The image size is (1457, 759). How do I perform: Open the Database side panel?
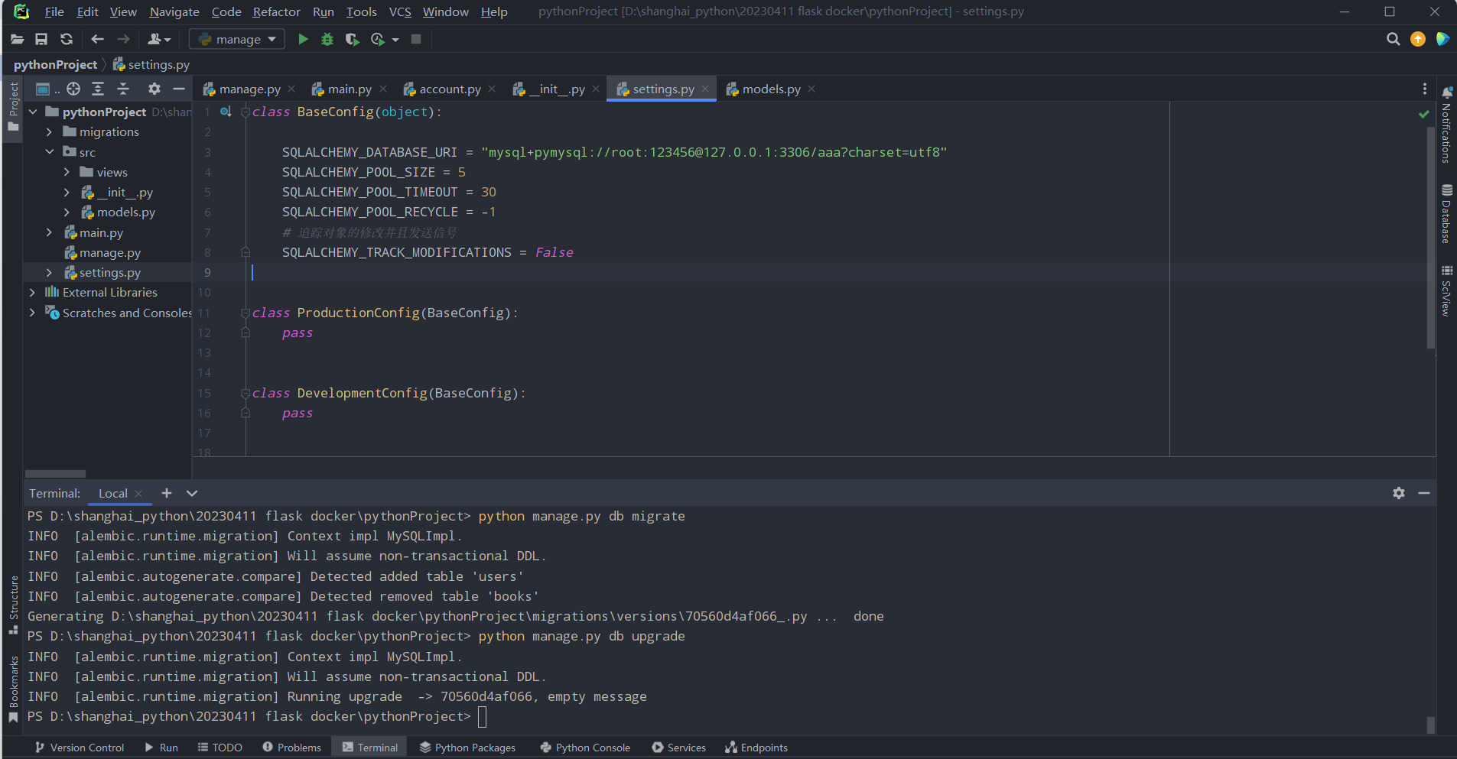tap(1446, 213)
